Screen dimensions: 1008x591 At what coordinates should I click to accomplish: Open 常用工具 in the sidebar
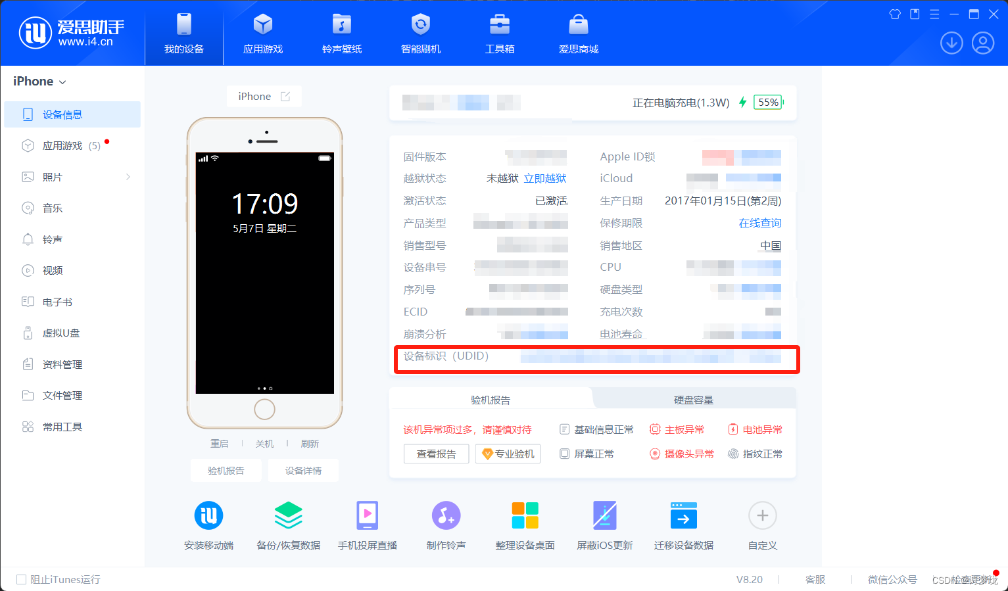coord(72,427)
